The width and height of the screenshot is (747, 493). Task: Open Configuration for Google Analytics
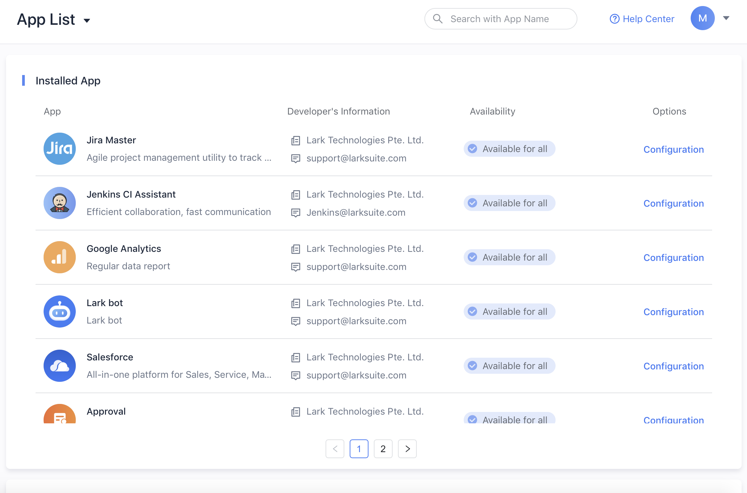tap(673, 258)
